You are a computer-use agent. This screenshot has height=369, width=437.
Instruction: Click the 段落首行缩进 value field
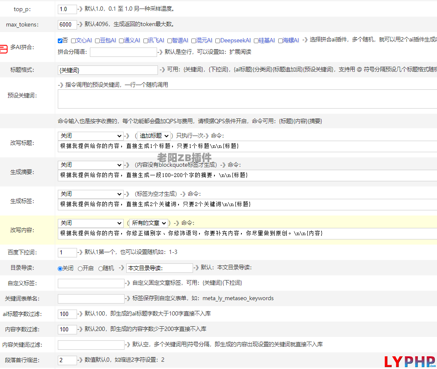click(x=67, y=360)
